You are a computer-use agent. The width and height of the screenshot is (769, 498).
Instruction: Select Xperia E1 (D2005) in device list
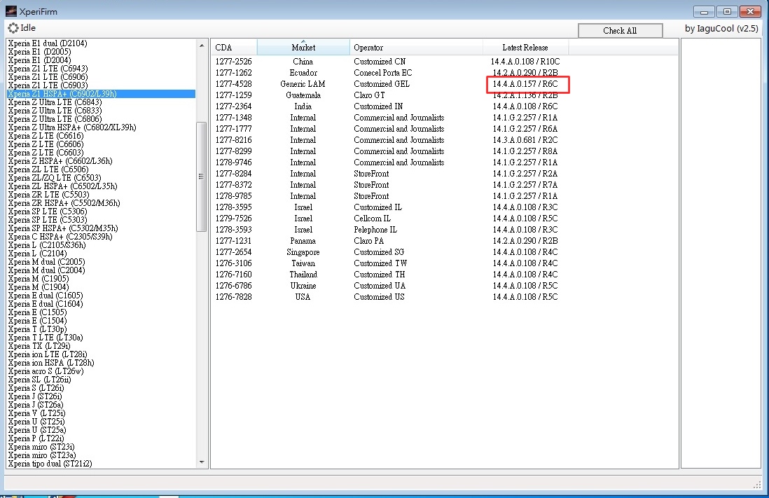[x=39, y=52]
